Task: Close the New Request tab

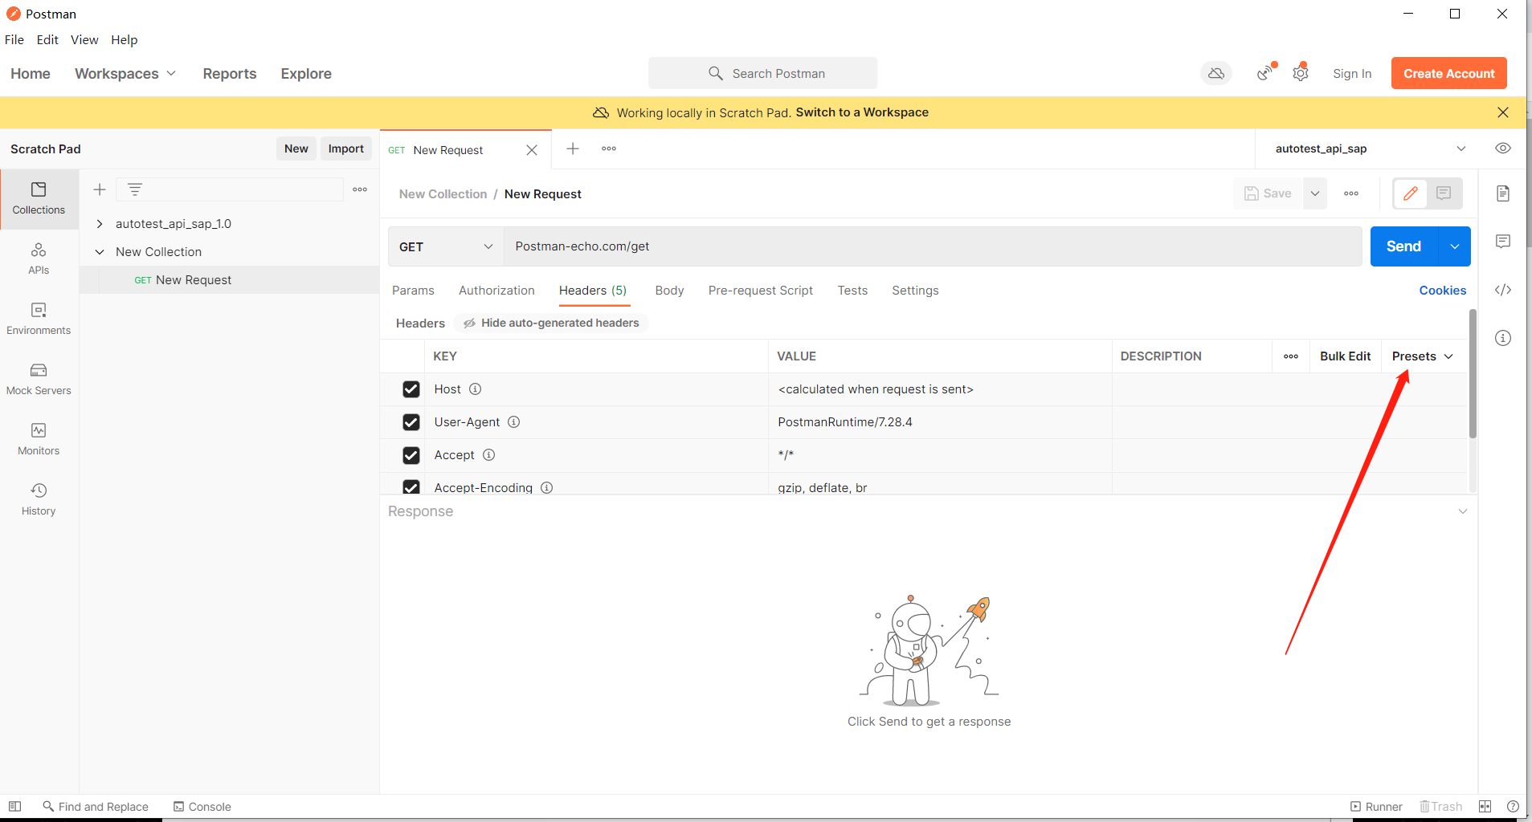Action: point(532,150)
